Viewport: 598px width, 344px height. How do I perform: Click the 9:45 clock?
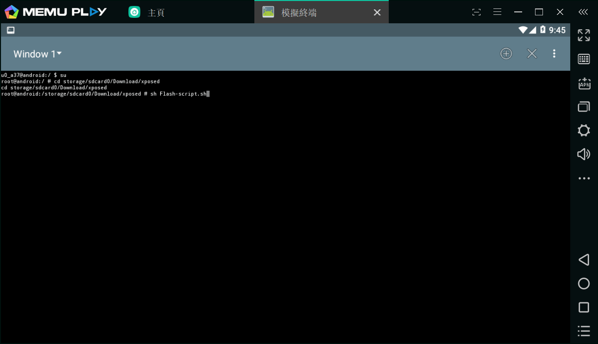557,30
